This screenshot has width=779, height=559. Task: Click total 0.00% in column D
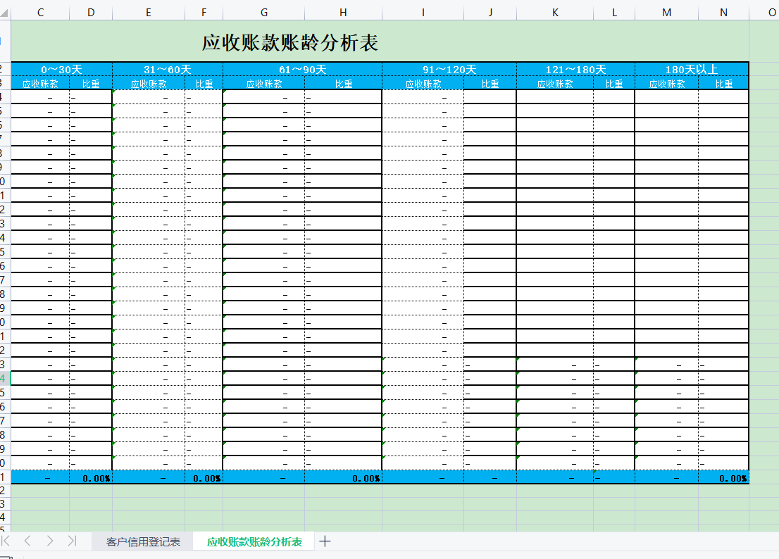click(x=91, y=477)
